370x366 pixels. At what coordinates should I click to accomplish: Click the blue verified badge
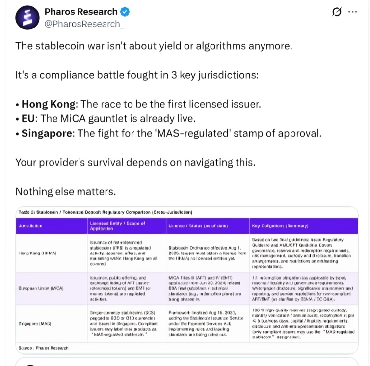[x=126, y=12]
